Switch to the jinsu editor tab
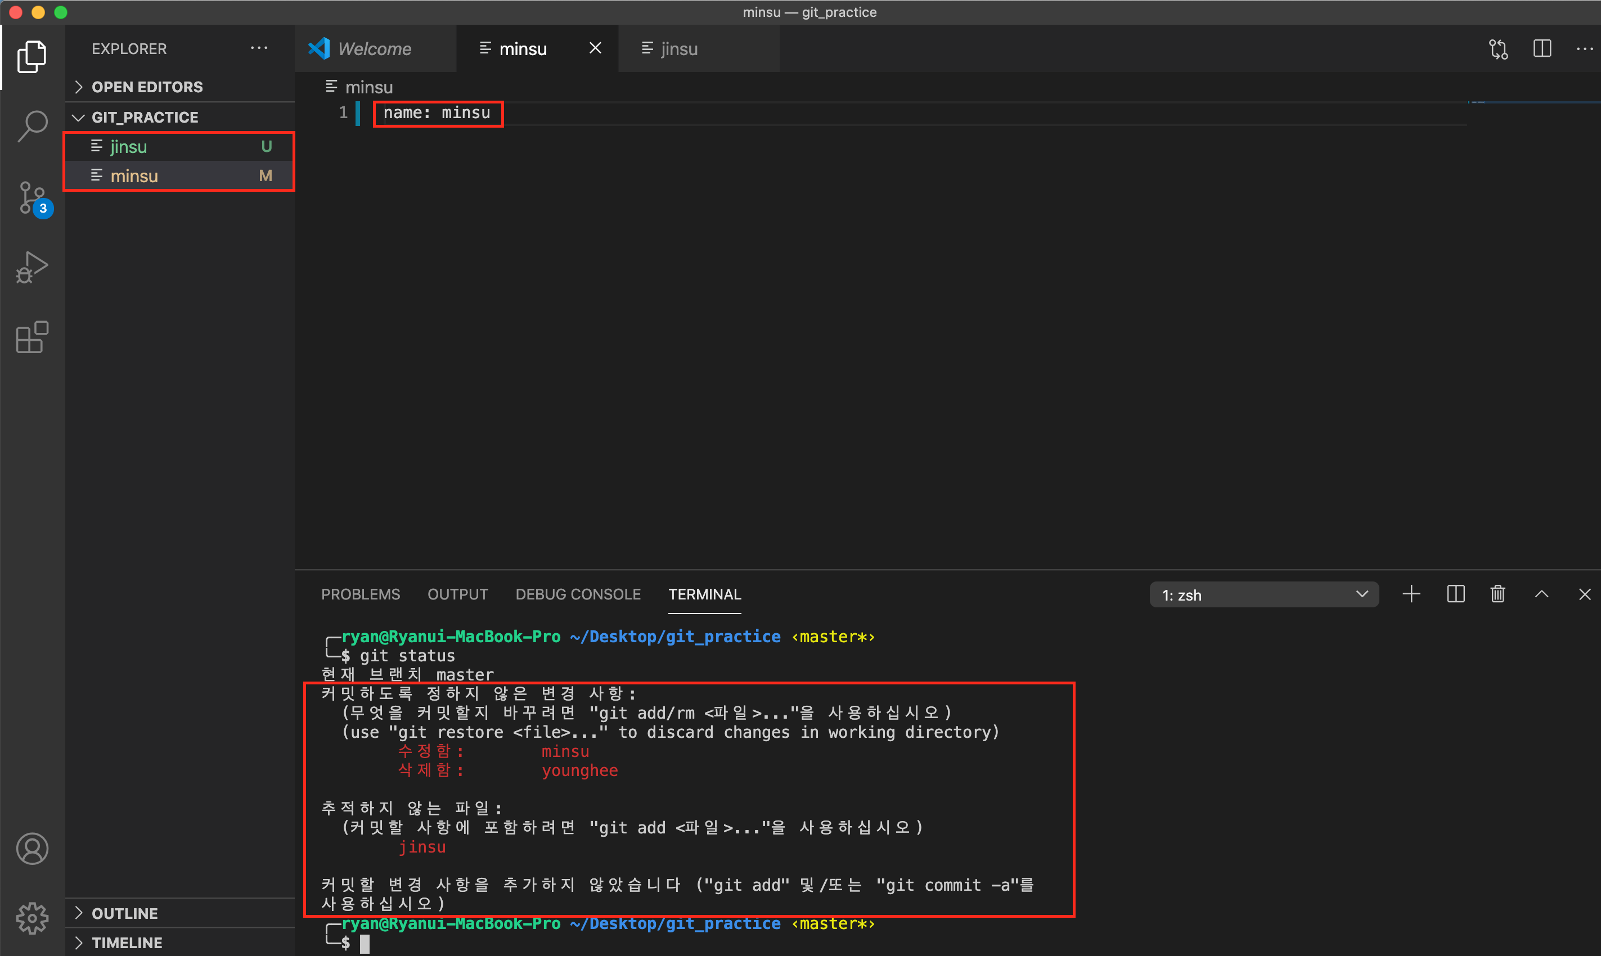This screenshot has height=956, width=1601. [x=678, y=49]
